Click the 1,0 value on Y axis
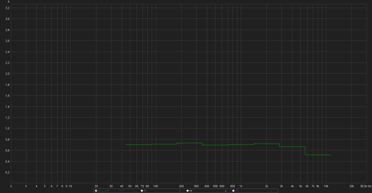 coord(8,129)
